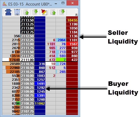Click the 867 bid size cell
Image resolution: width=140 pixels, height=117 pixels.
[40, 72]
